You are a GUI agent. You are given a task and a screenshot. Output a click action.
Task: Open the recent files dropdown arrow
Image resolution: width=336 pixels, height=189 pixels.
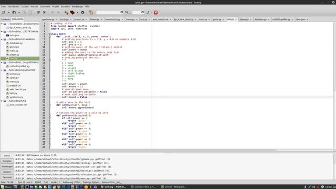click(x=19, y=13)
